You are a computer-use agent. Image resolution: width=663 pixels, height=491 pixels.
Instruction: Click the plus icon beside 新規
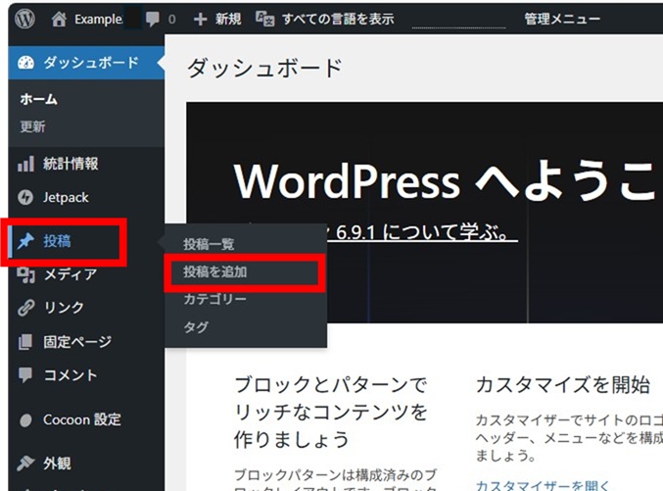click(200, 18)
